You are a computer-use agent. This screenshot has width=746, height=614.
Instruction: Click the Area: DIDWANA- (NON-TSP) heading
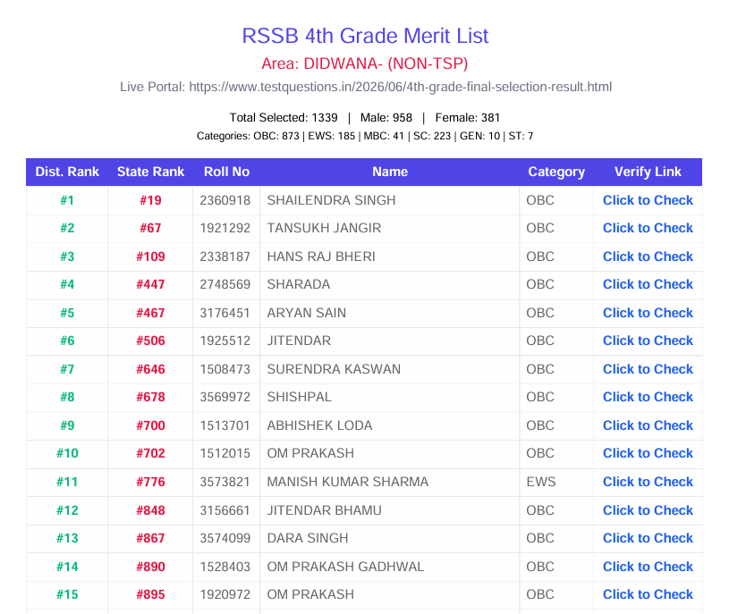pyautogui.click(x=365, y=63)
